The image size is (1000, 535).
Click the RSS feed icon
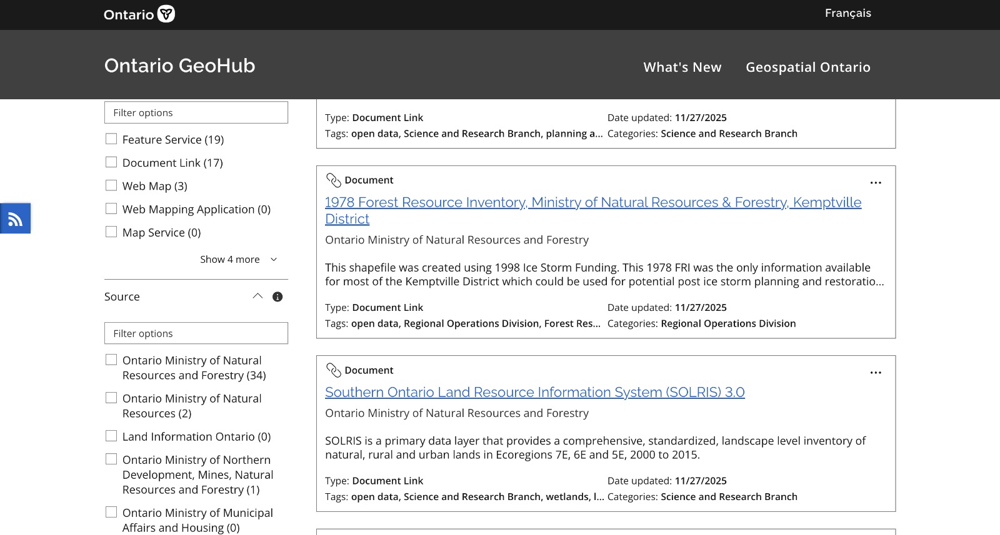tap(15, 219)
